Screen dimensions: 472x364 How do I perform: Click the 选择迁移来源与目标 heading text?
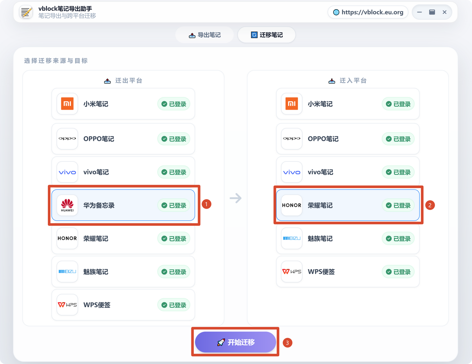point(56,61)
